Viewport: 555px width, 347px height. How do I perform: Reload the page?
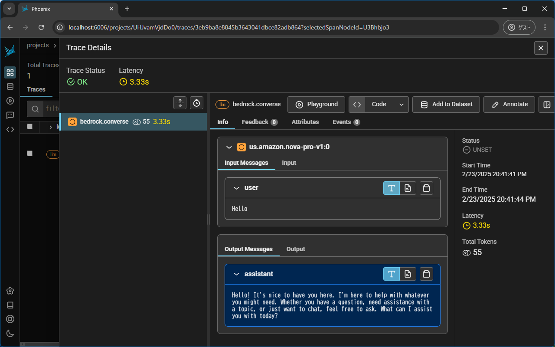41,27
